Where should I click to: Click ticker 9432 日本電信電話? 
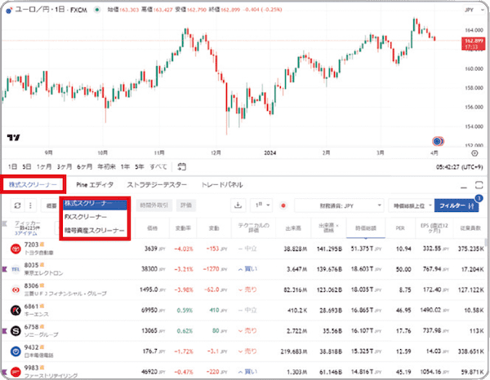click(38, 351)
